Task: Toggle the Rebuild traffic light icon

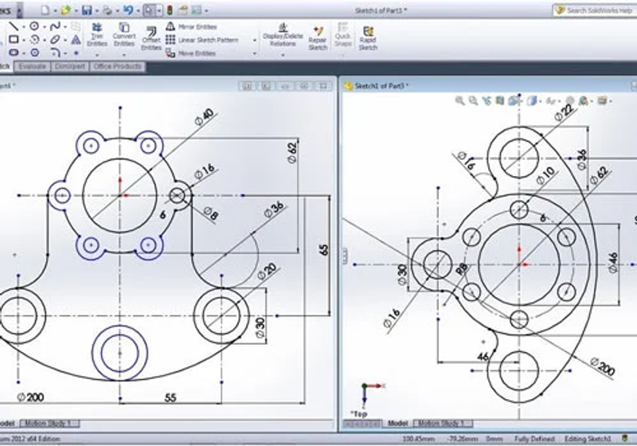Action: [x=170, y=10]
